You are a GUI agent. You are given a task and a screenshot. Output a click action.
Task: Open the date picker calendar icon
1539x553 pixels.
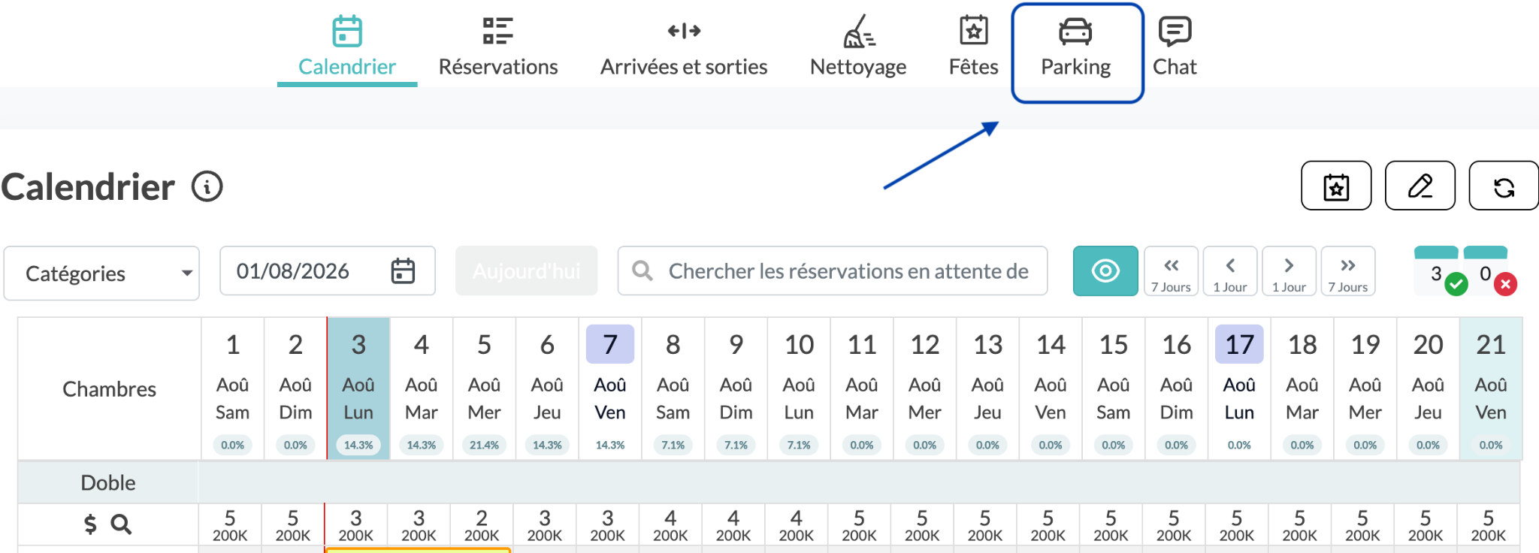tap(403, 270)
